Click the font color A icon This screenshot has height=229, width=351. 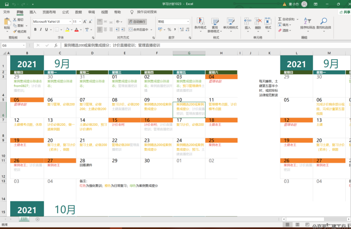point(76,30)
